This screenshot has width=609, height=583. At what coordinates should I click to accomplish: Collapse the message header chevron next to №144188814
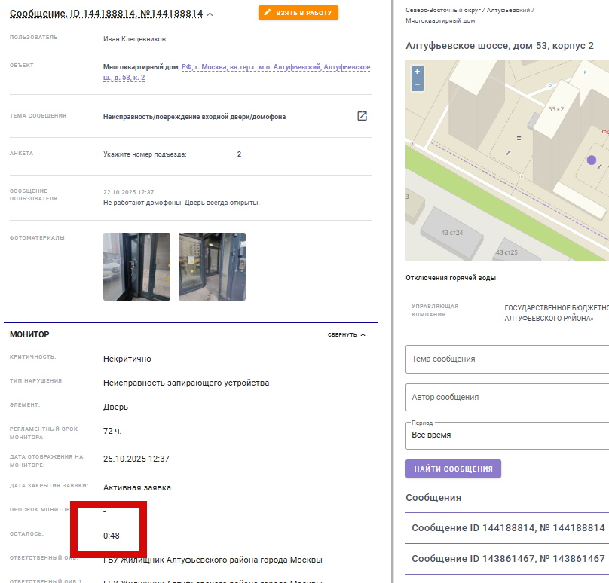tap(210, 14)
